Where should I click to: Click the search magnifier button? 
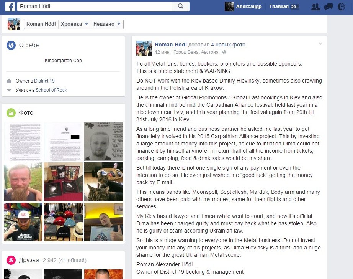(181, 6)
